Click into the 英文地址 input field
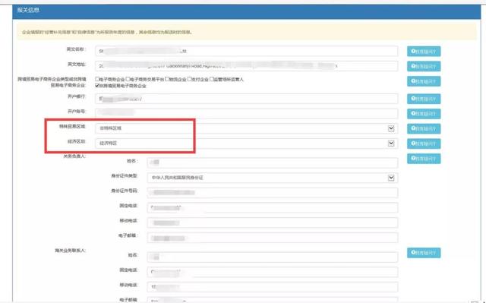The image size is (486, 303). (x=246, y=66)
